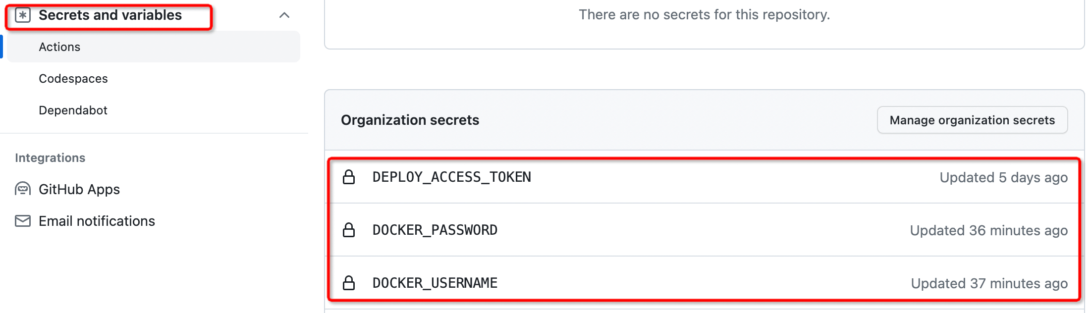Click the lock icon next to DEPLOY_ACCESS_TOKEN
The height and width of the screenshot is (313, 1092).
(x=349, y=177)
